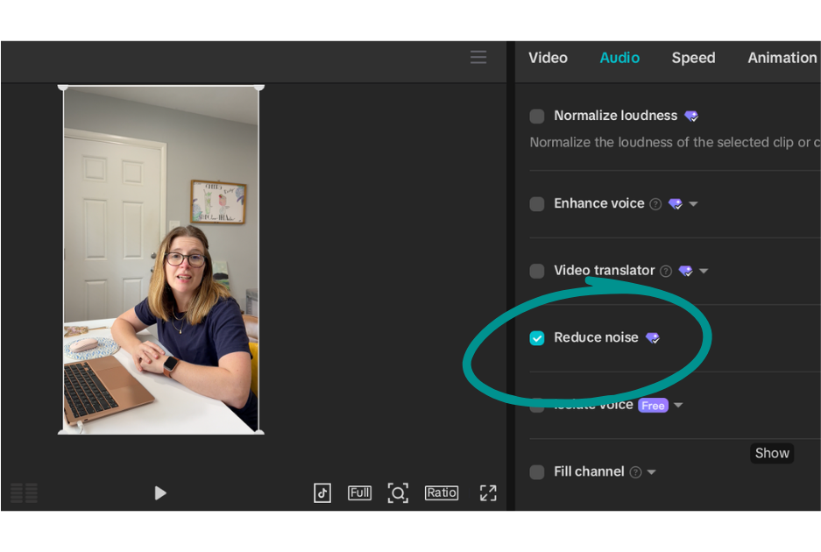821x552 pixels.
Task: Click the Enhance voice label
Action: pyautogui.click(x=599, y=203)
